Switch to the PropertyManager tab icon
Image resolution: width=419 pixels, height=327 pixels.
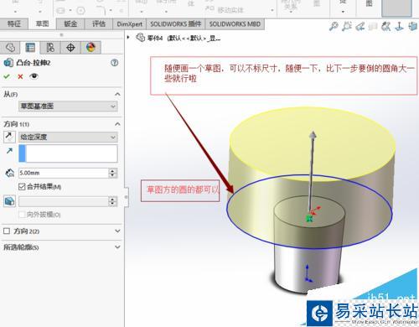coord(30,48)
